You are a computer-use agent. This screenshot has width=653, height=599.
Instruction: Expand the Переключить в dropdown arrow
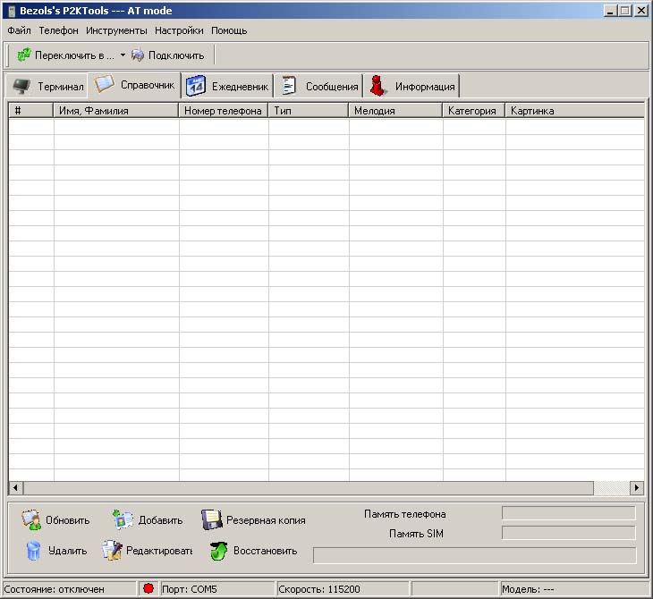click(x=123, y=55)
